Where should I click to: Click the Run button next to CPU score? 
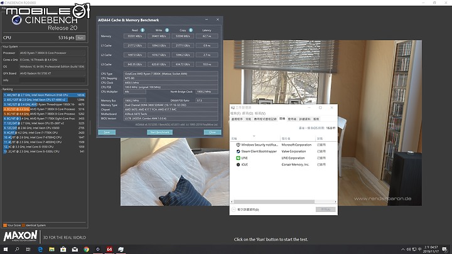click(80, 38)
